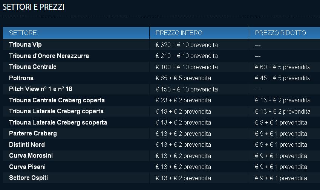
Task: Choose the Curva Morosini sector
Action: [31, 156]
